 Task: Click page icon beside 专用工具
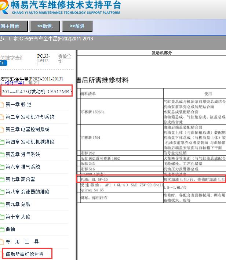[2, 242]
